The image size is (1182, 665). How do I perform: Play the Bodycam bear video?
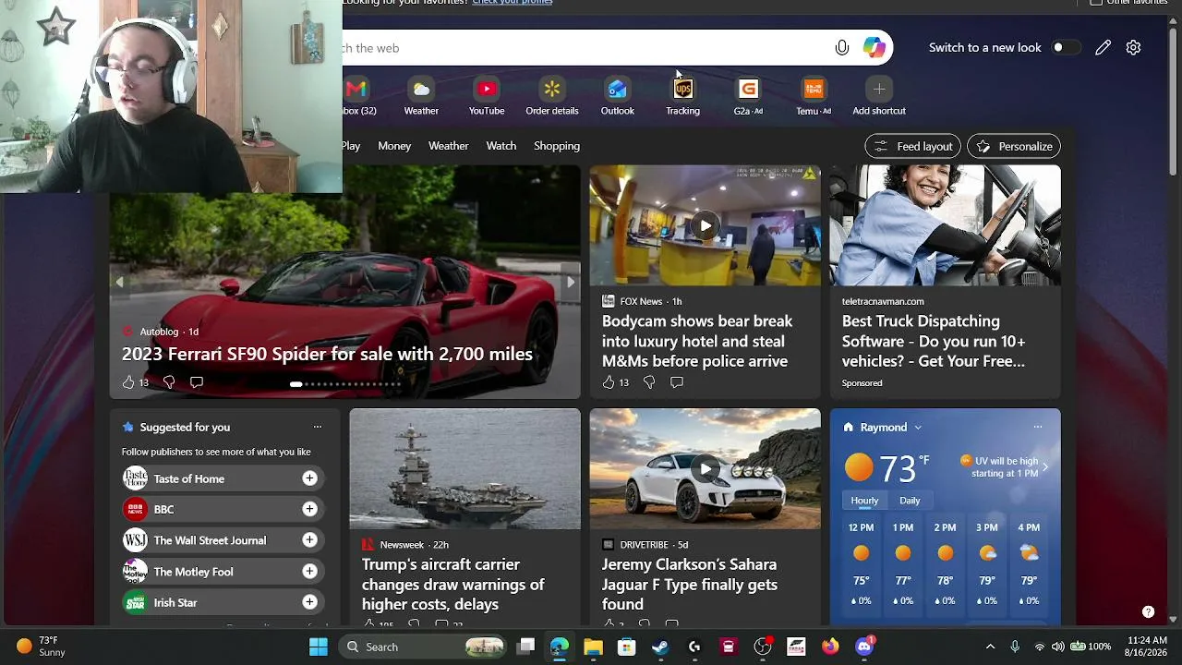tap(706, 225)
